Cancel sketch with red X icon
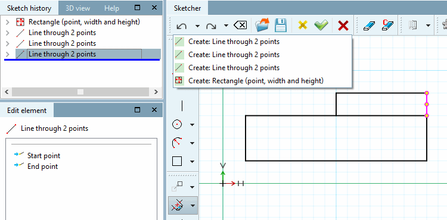This screenshot has height=220, width=447. pos(343,26)
